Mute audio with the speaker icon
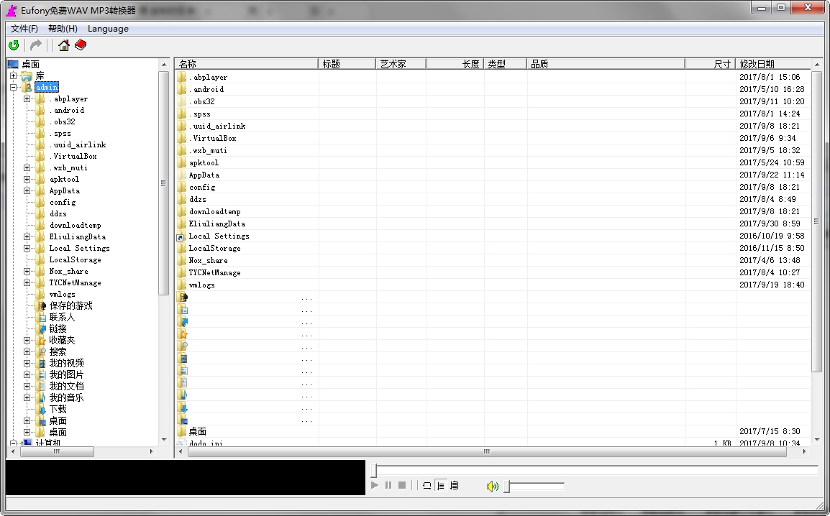 tap(493, 485)
